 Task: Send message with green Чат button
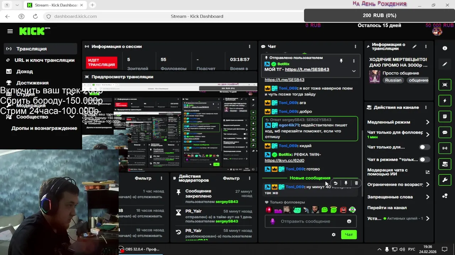[349, 234]
